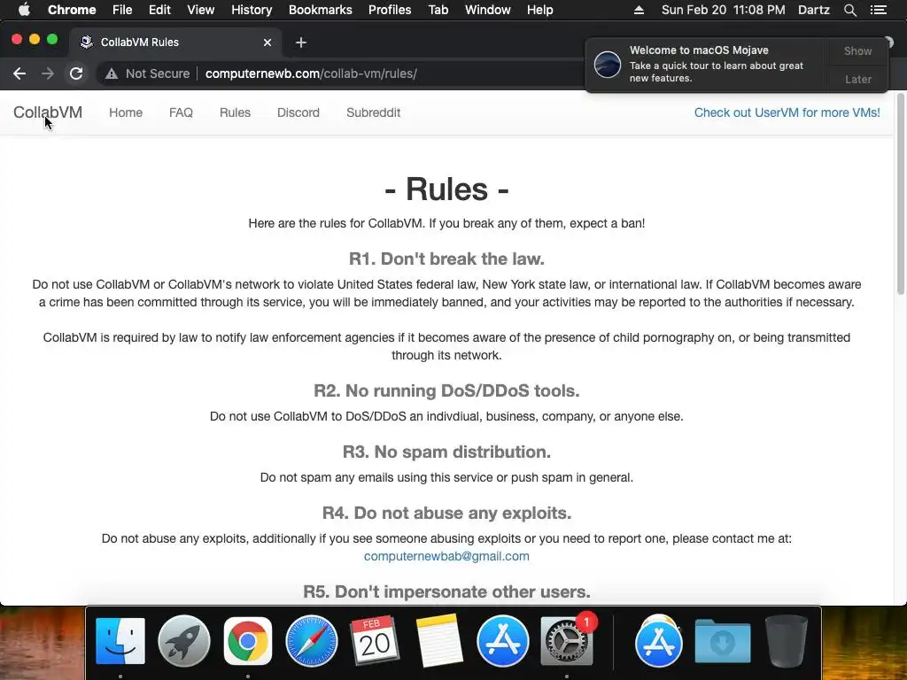Open the Help menu
Image resolution: width=907 pixels, height=680 pixels.
click(x=539, y=10)
